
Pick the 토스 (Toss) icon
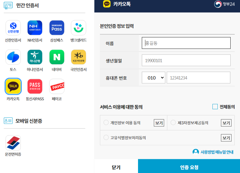pos(13,57)
